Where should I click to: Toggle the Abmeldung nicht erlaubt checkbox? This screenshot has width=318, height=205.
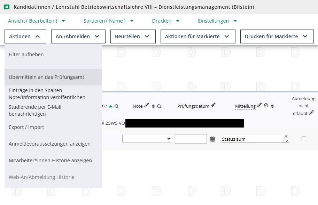coord(304,139)
